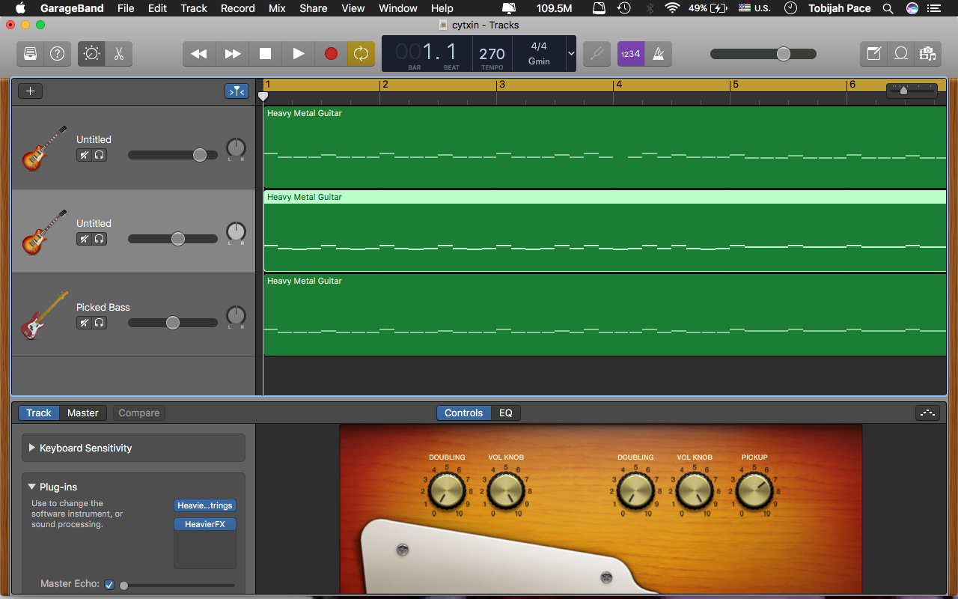Image resolution: width=958 pixels, height=599 pixels.
Task: Click the Picked Bass pan knob
Action: click(236, 316)
